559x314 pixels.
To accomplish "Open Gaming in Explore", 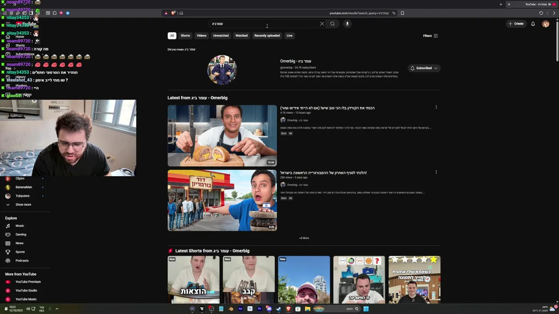I will pos(21,235).
